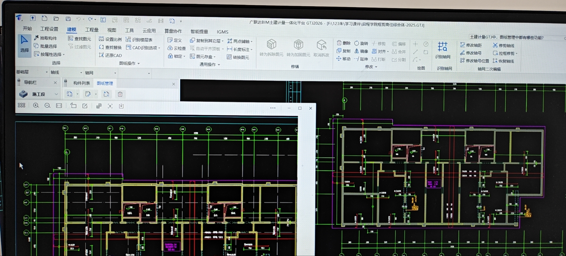
Task: Click 对齐 align tool
Action: click(x=380, y=51)
